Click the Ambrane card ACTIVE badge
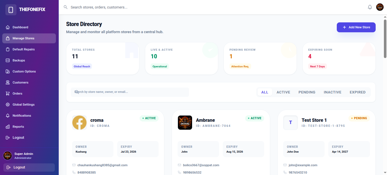The height and width of the screenshot is (175, 387). coord(255,118)
